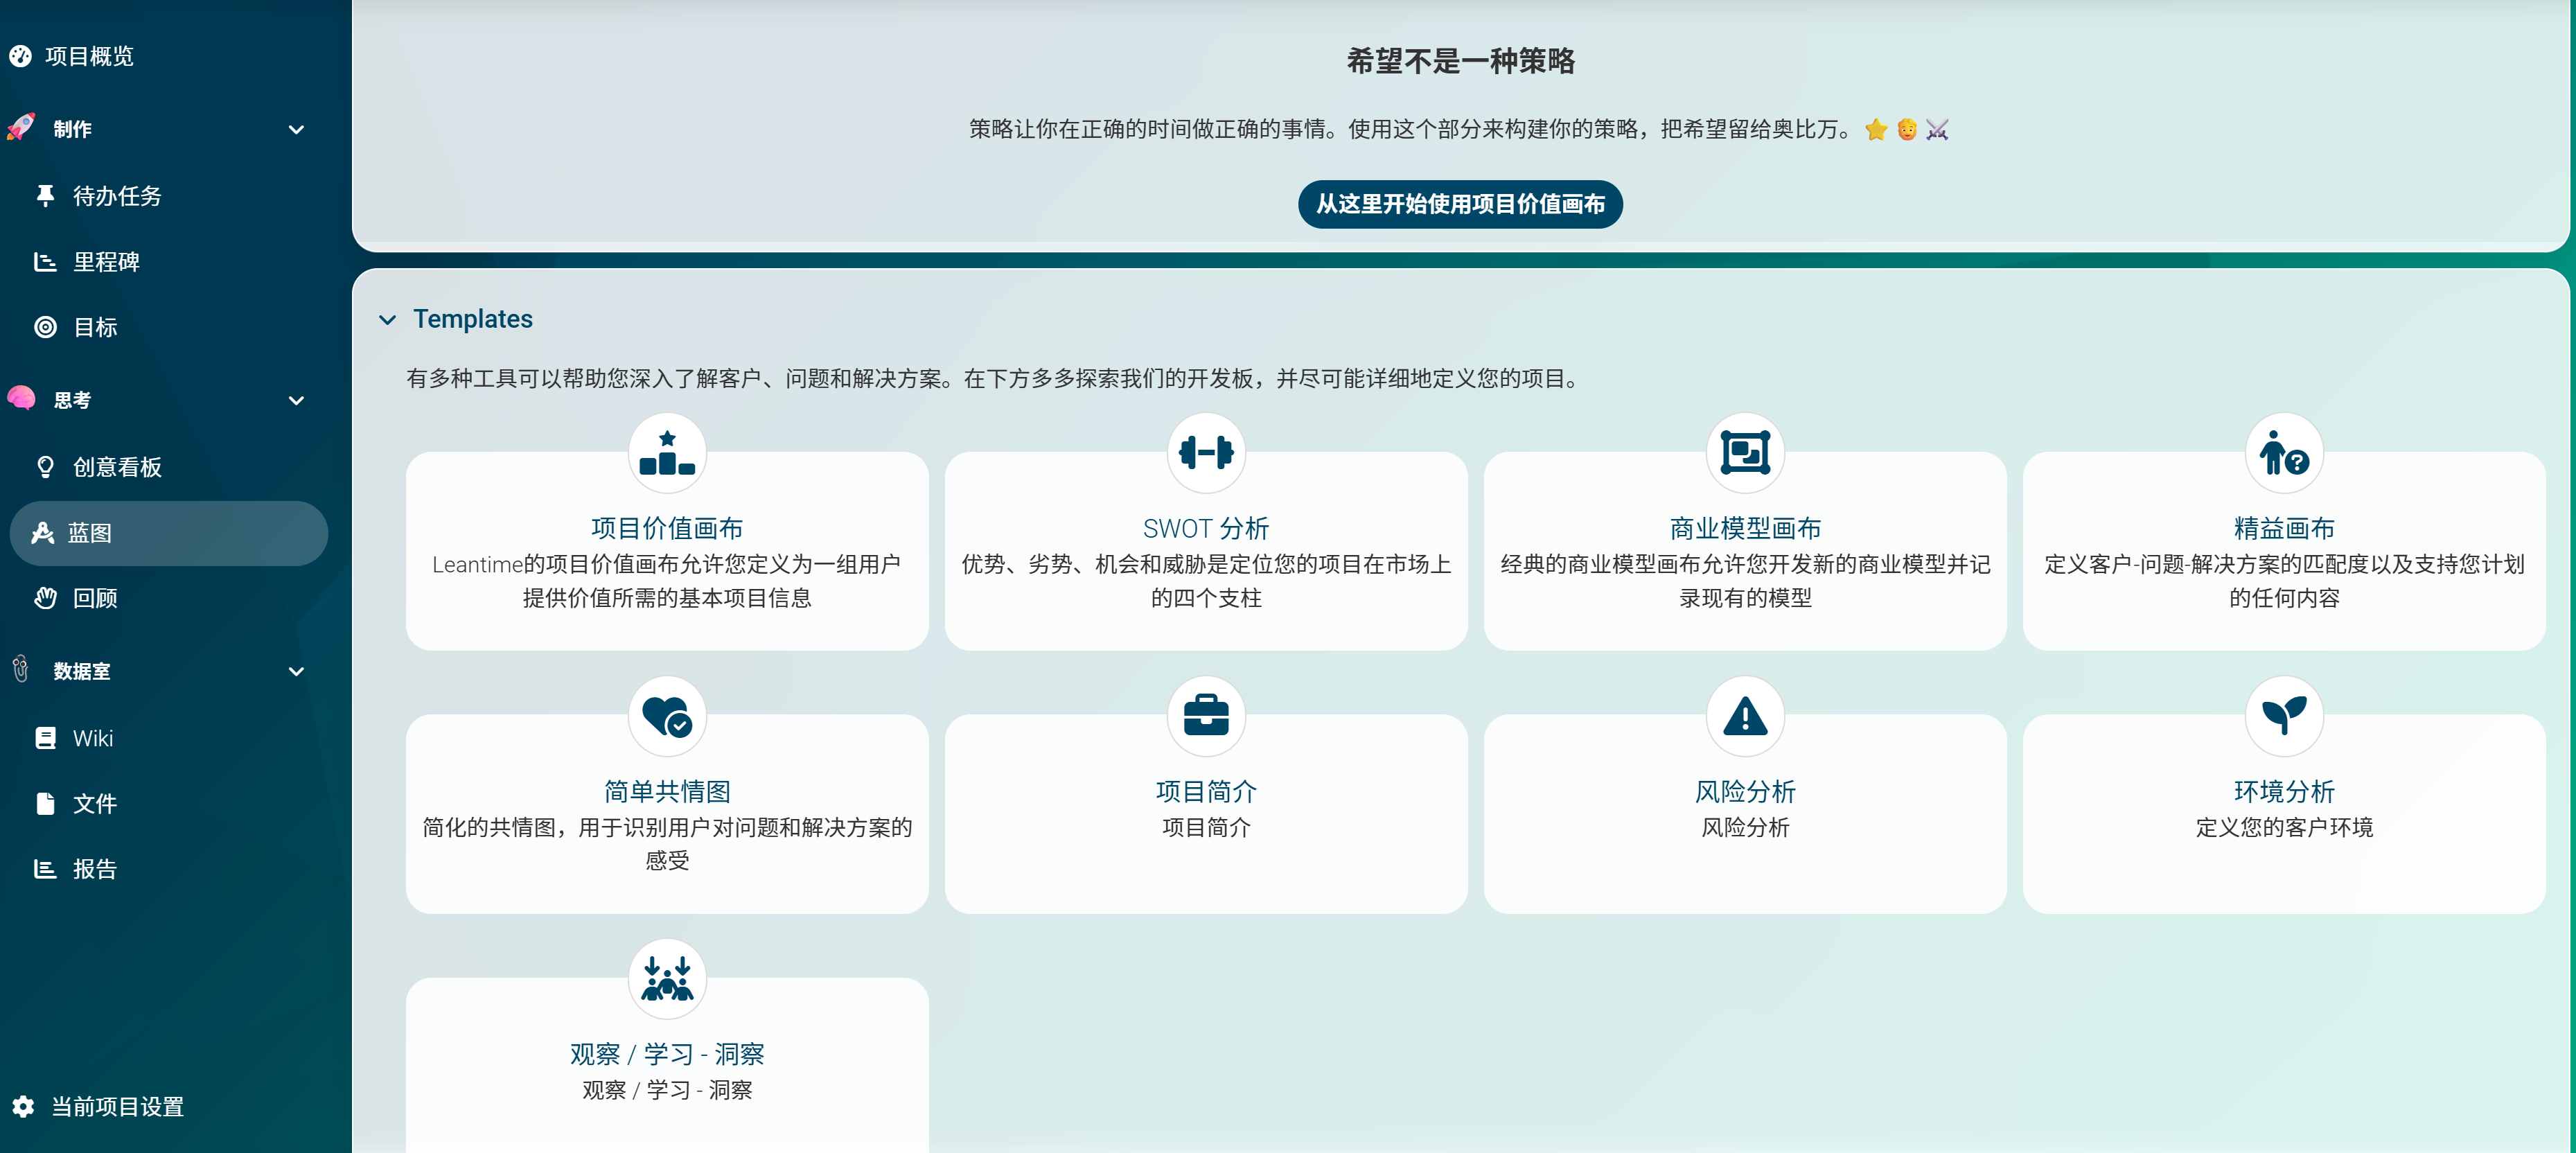Open the Wiki sidebar item
The height and width of the screenshot is (1153, 2576).
tap(92, 738)
